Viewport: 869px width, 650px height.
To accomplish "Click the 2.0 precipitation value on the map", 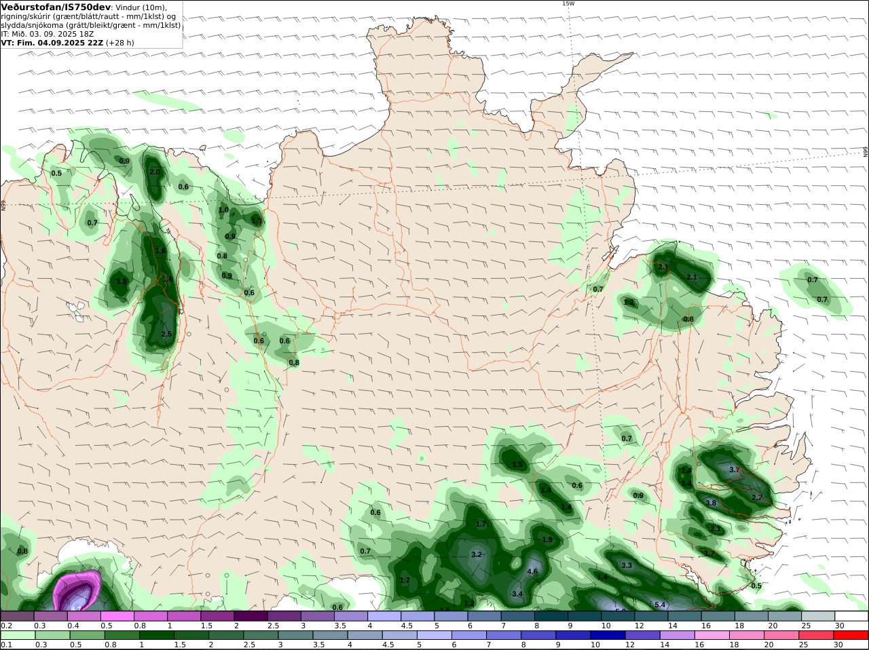I will pyautogui.click(x=155, y=172).
